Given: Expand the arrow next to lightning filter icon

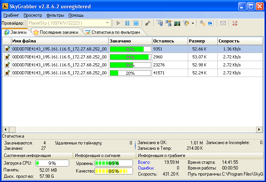Looking at the screenshot, I should pyautogui.click(x=193, y=23).
